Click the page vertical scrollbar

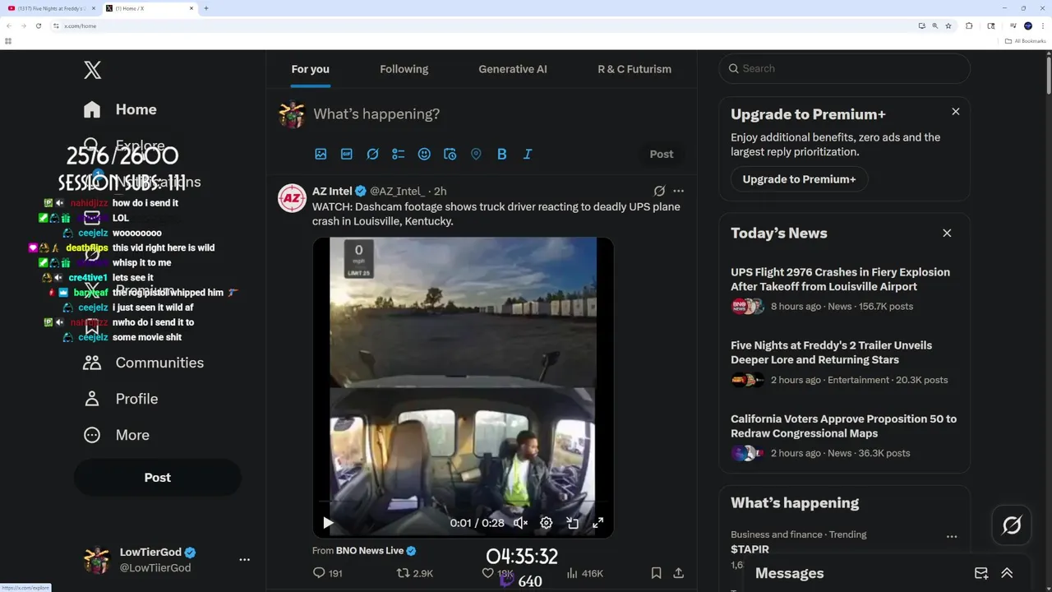[1049, 74]
